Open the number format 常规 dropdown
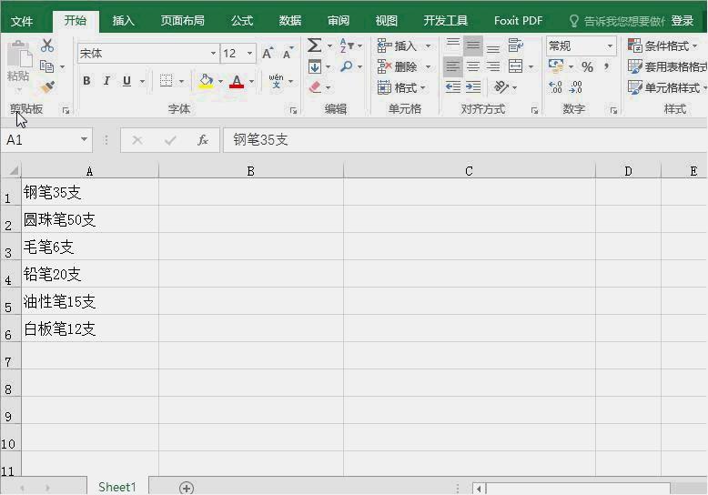 click(x=610, y=45)
